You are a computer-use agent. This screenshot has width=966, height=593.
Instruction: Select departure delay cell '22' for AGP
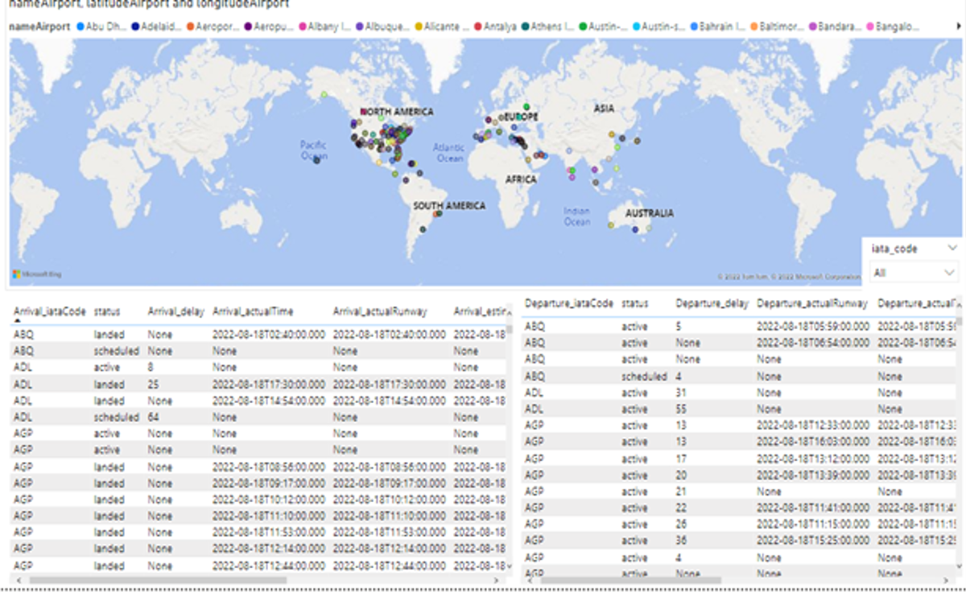click(x=682, y=509)
